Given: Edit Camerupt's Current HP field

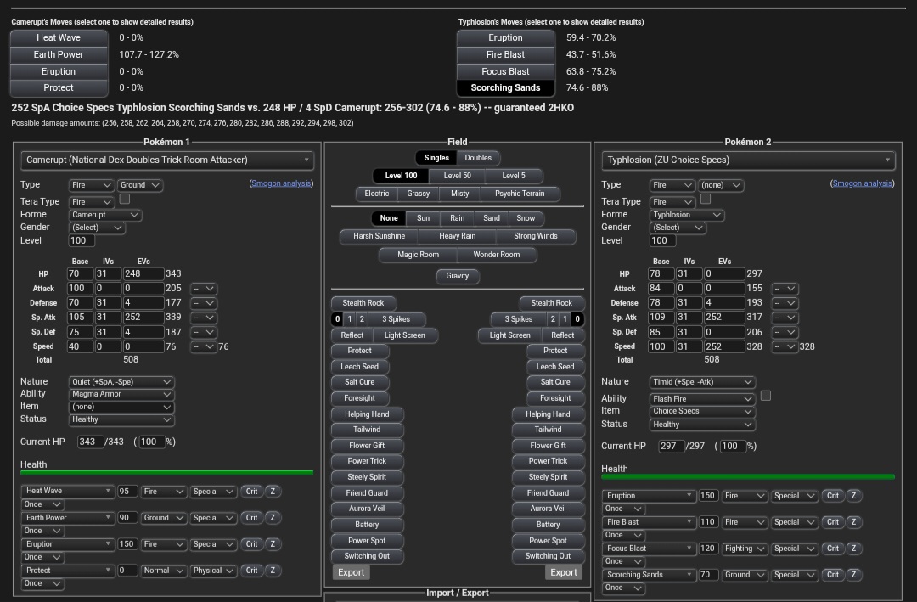Looking at the screenshot, I should click(x=90, y=442).
